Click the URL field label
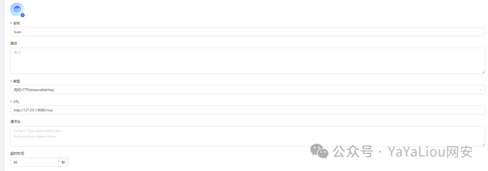The height and width of the screenshot is (171, 488). tap(17, 102)
